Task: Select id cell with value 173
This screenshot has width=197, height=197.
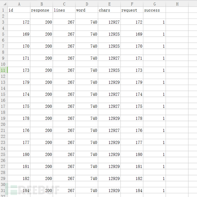Action: [19, 70]
